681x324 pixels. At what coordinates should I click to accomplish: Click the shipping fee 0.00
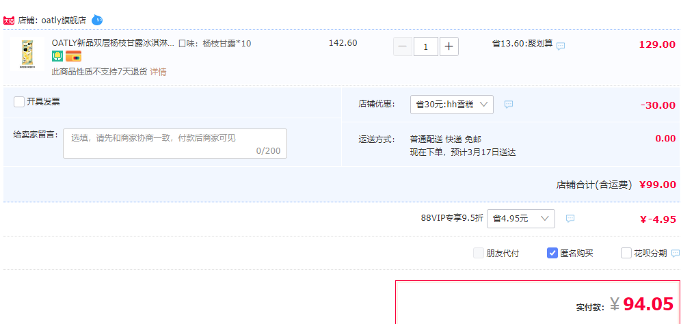coord(665,139)
